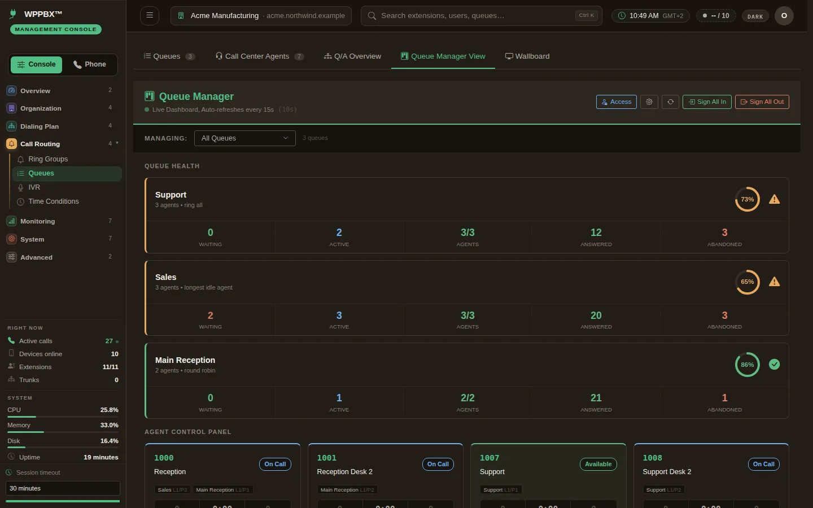813x508 pixels.
Task: Click the System sidebar icon
Action: click(x=11, y=239)
